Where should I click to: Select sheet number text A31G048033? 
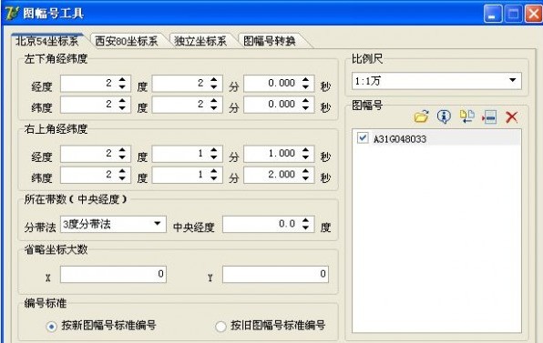400,139
